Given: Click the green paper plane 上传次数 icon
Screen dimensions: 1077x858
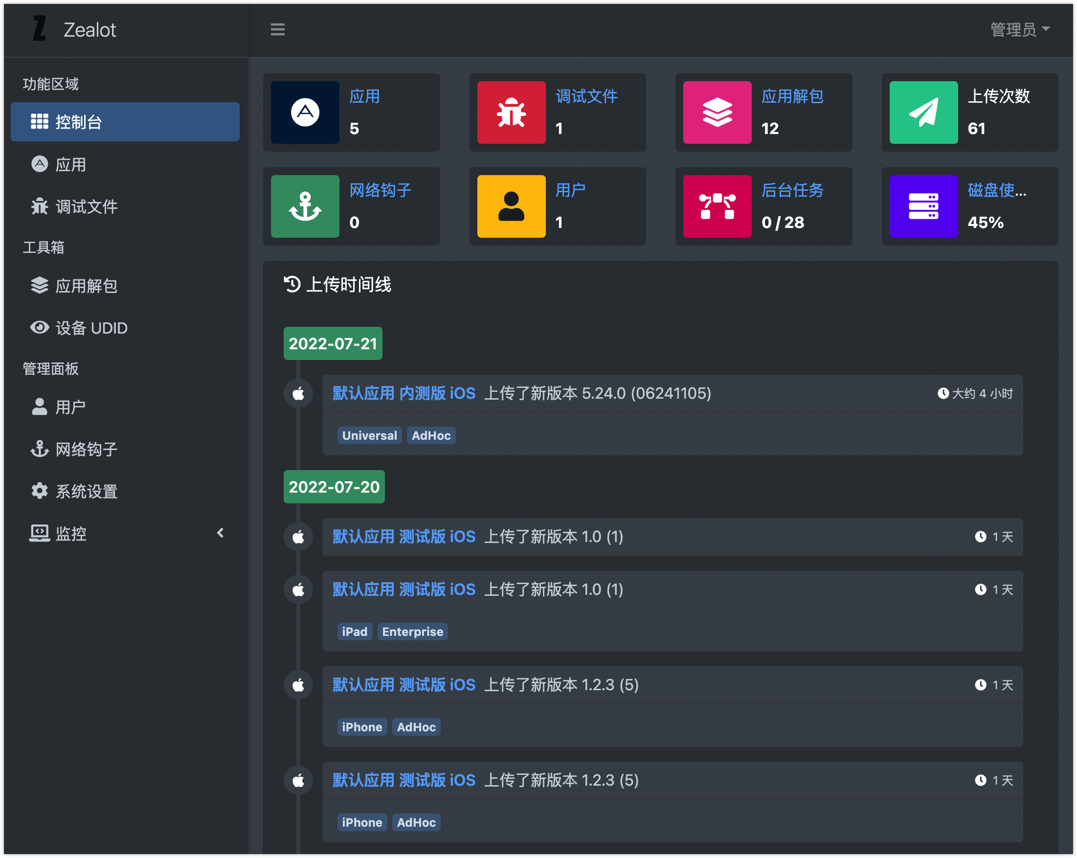Looking at the screenshot, I should (923, 113).
